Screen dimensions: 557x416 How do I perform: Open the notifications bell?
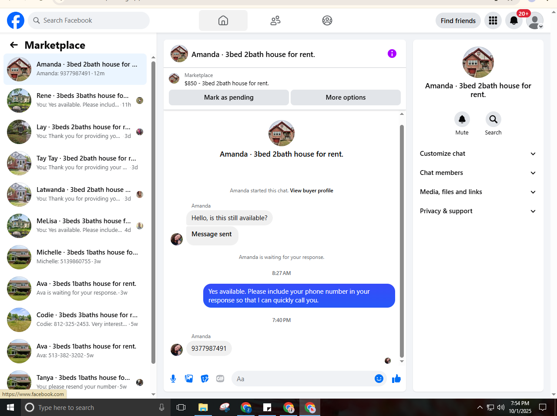514,20
